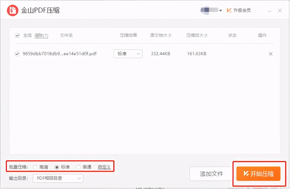Click the 金山PDF压缩 app logo icon
This screenshot has height=189, width=290.
[13, 10]
